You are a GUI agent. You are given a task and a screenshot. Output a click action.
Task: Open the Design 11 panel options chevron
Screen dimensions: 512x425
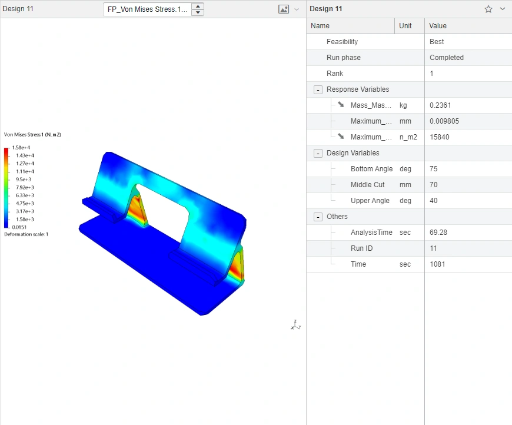tap(503, 9)
